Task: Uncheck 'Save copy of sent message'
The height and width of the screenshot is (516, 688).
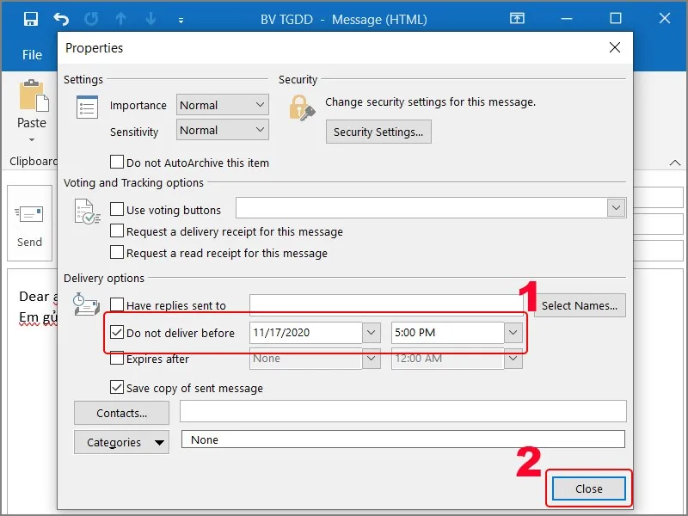Action: coord(117,388)
